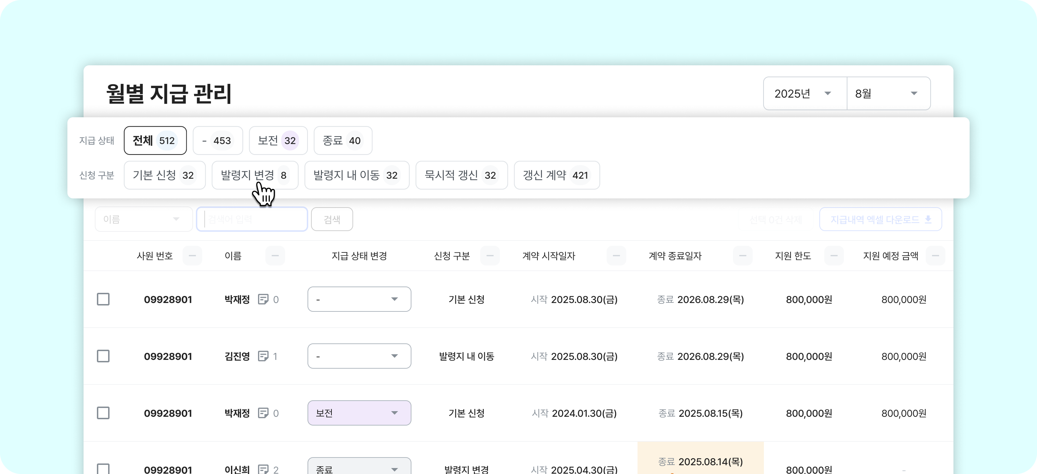
Task: Click sort icon beside 사원 번호 header
Action: pyautogui.click(x=192, y=256)
